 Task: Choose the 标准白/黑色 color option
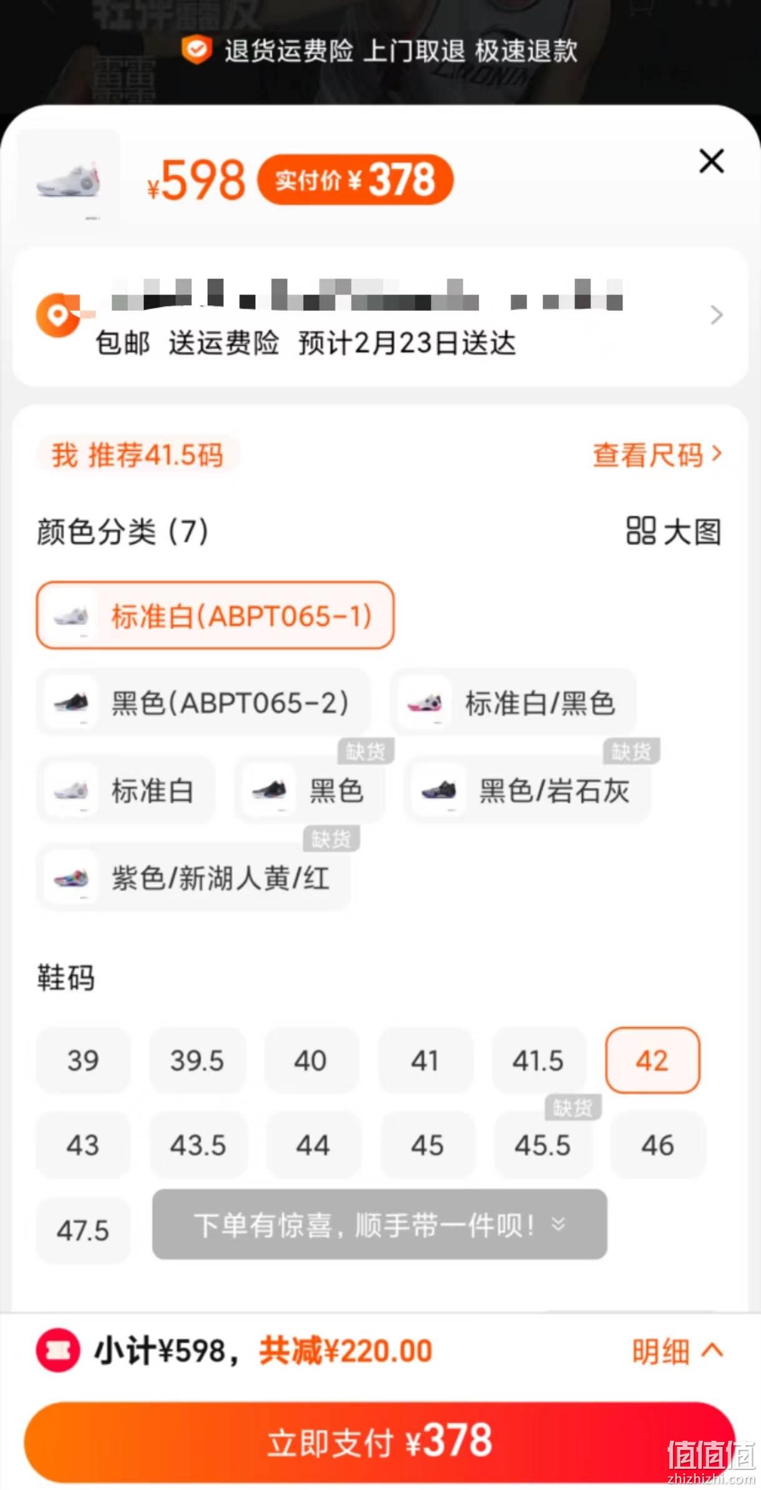click(513, 702)
